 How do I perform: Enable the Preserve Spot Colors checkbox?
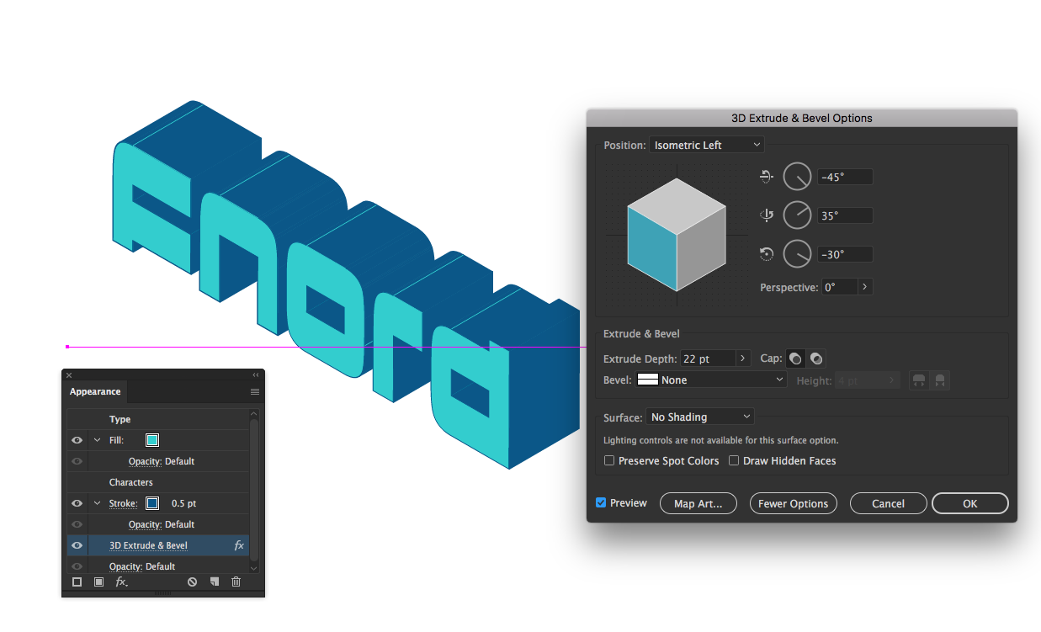tap(609, 461)
